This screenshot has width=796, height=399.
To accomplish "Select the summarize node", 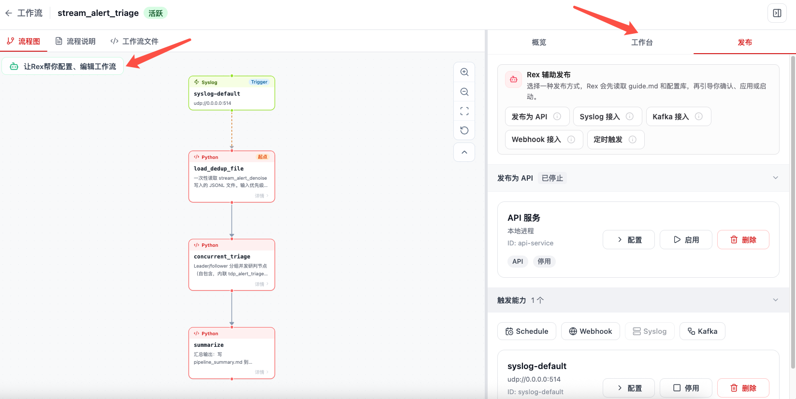I will [232, 353].
